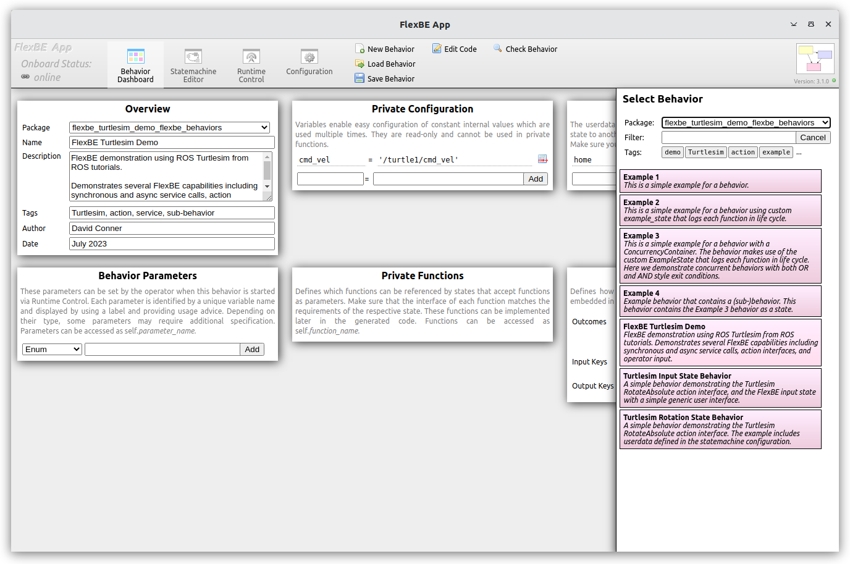Screen dimensions: 850x564
Task: Click the behavior Name input field
Action: [x=172, y=143]
